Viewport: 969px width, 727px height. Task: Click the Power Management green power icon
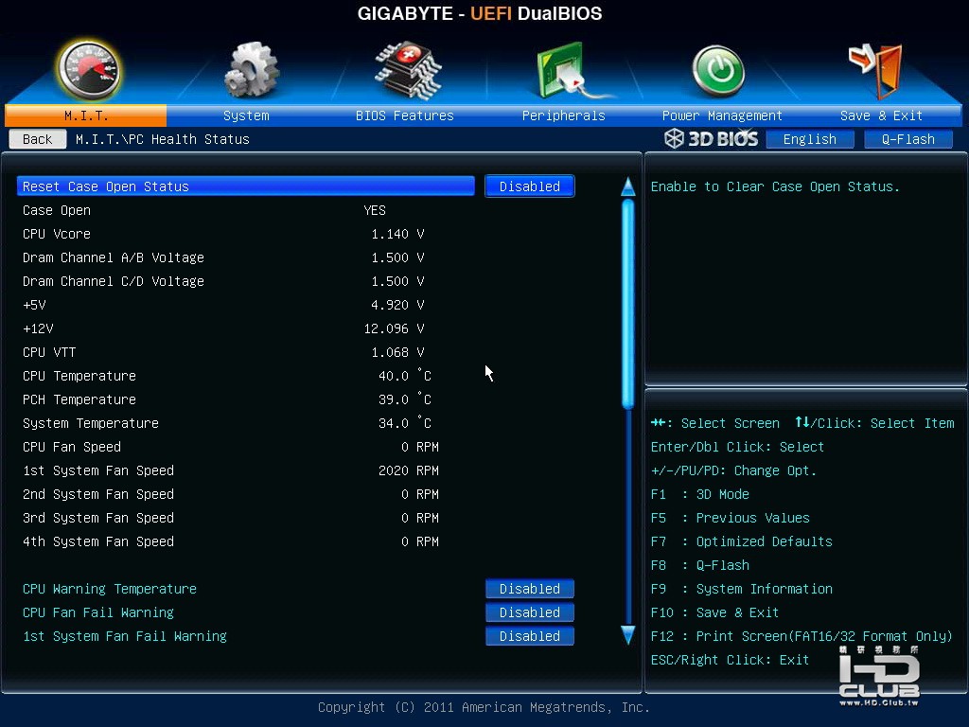718,71
